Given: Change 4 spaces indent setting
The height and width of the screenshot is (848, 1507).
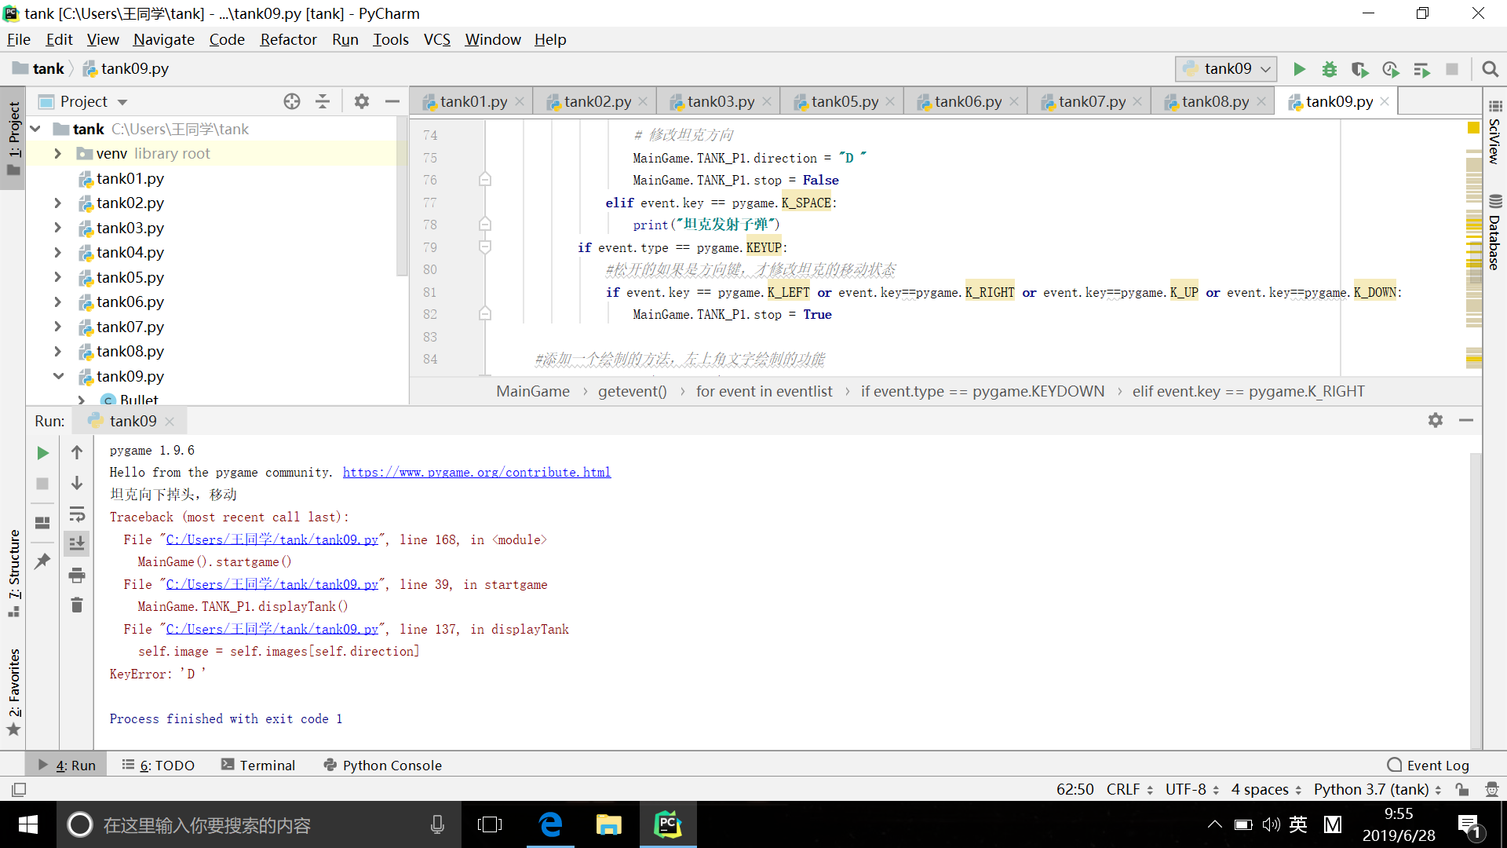Looking at the screenshot, I should pyautogui.click(x=1267, y=789).
